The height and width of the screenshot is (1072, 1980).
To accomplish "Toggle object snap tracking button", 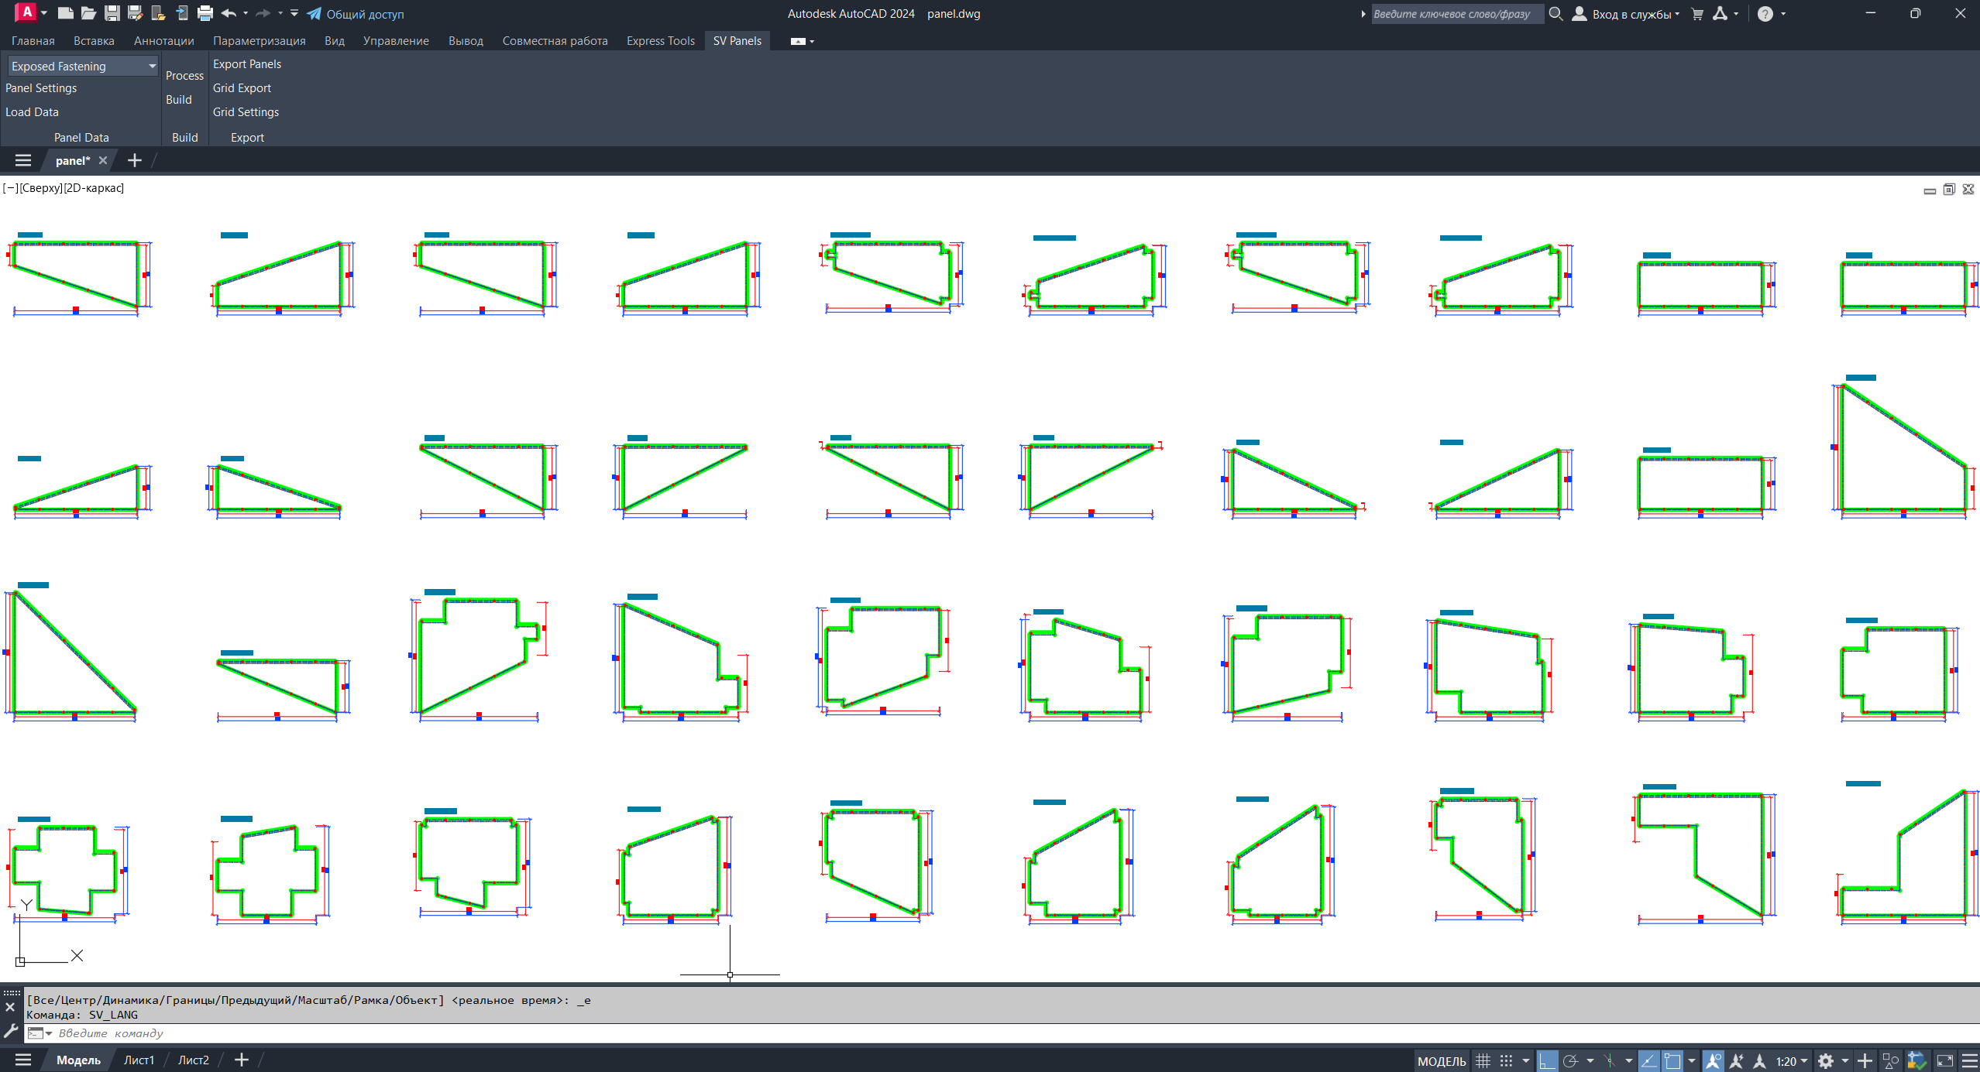I will tap(1648, 1060).
